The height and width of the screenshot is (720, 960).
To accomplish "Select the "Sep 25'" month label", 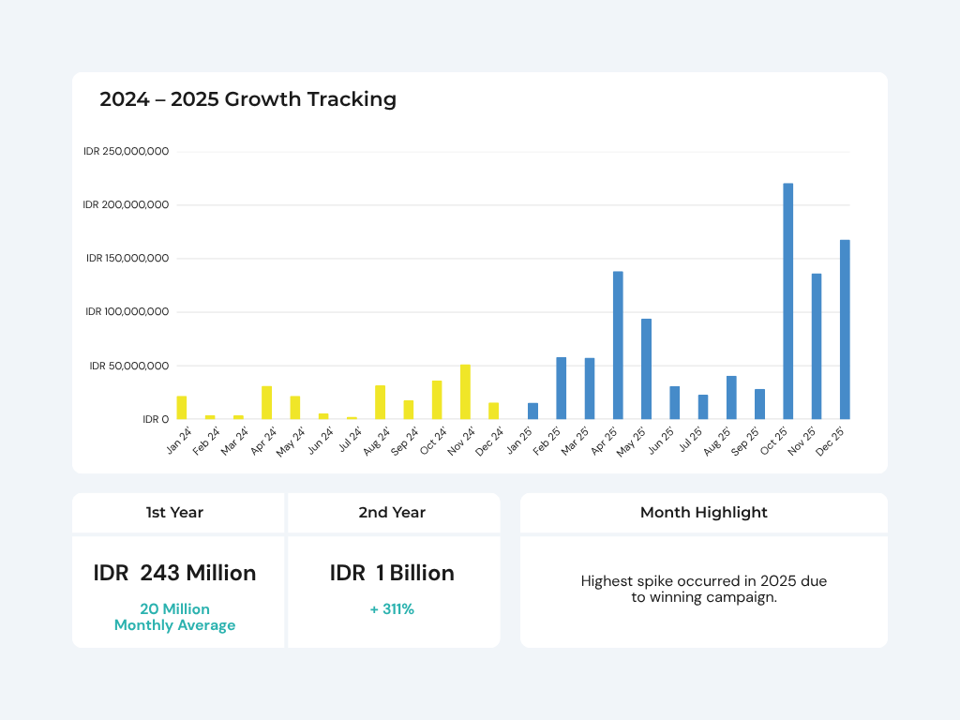I will [x=745, y=442].
